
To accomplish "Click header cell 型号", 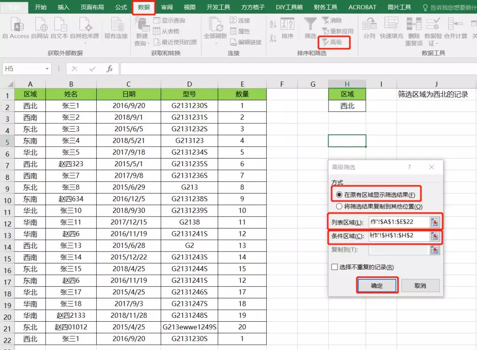I will click(x=189, y=94).
